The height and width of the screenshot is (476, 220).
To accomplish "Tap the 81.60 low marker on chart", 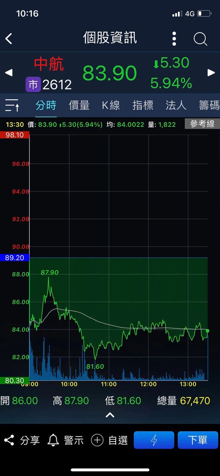I will pyautogui.click(x=95, y=367).
